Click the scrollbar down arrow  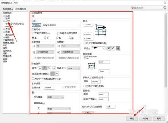166,112
